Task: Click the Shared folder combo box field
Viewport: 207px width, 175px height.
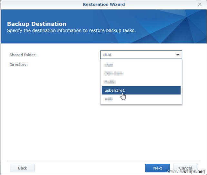Action: (141, 55)
